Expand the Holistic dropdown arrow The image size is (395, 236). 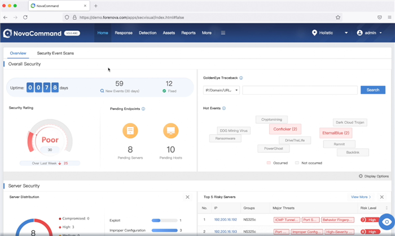[346, 33]
